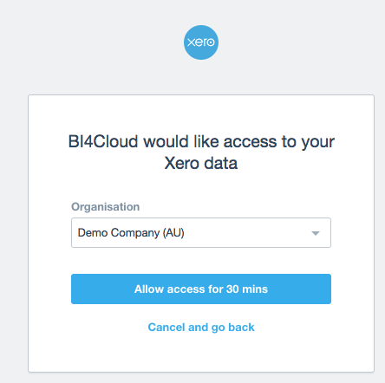Screen dimensions: 385x383
Task: Click the "30 mins" text on the button
Action: point(247,289)
